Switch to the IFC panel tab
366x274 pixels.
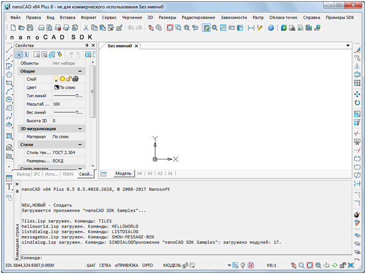[37, 174]
